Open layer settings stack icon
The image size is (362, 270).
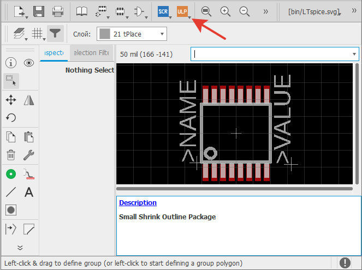click(19, 34)
